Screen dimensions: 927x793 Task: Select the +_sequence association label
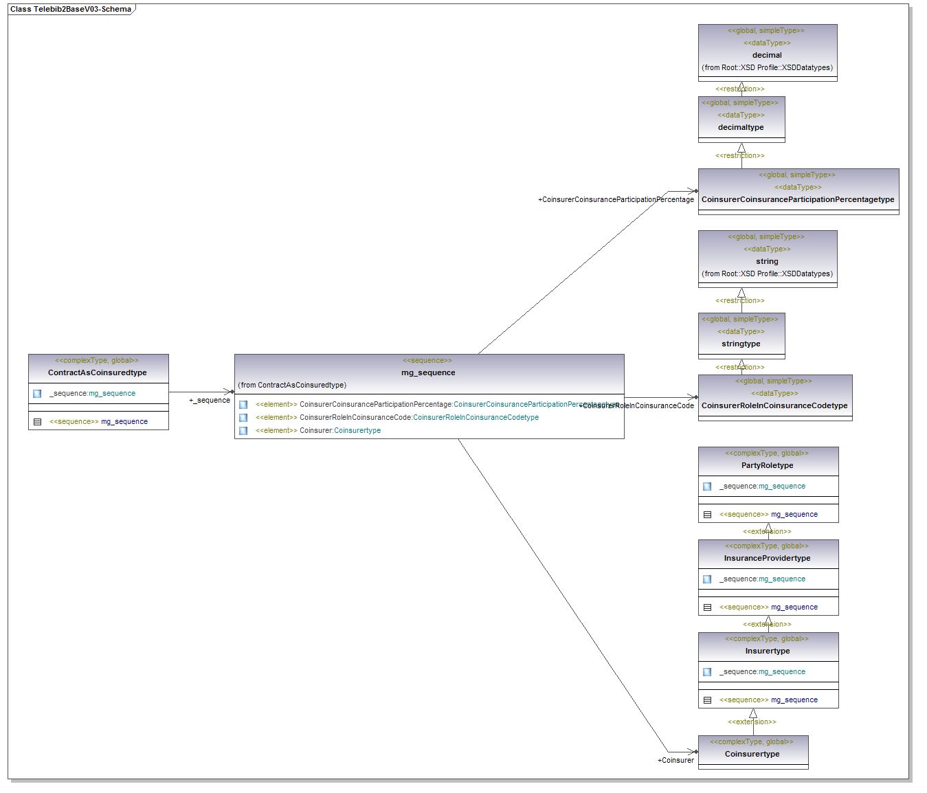[x=210, y=400]
